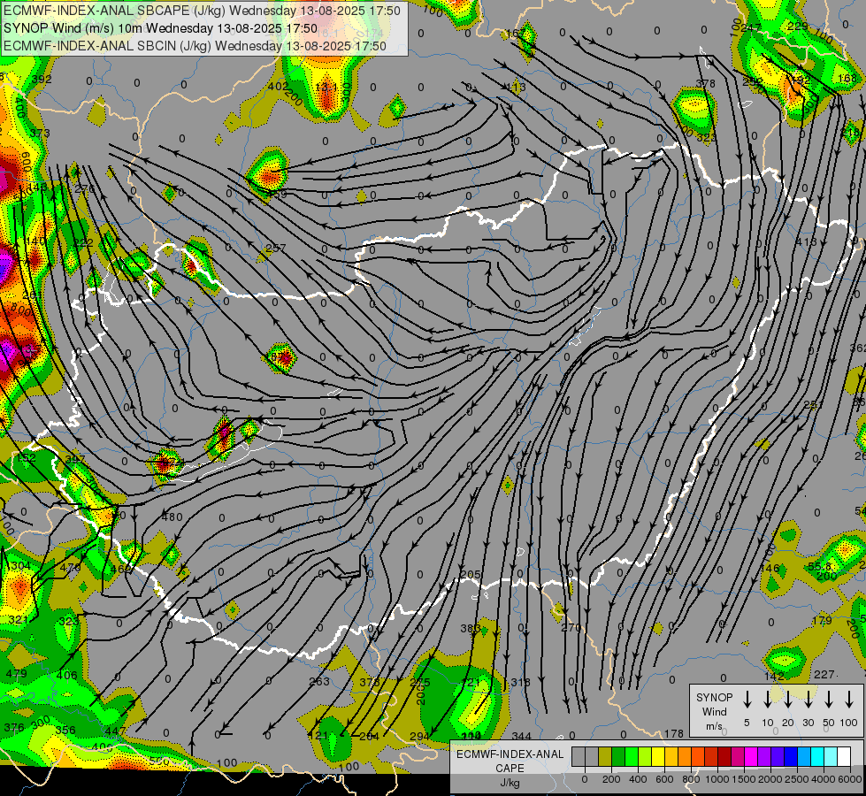Click the map value 222

[83, 242]
